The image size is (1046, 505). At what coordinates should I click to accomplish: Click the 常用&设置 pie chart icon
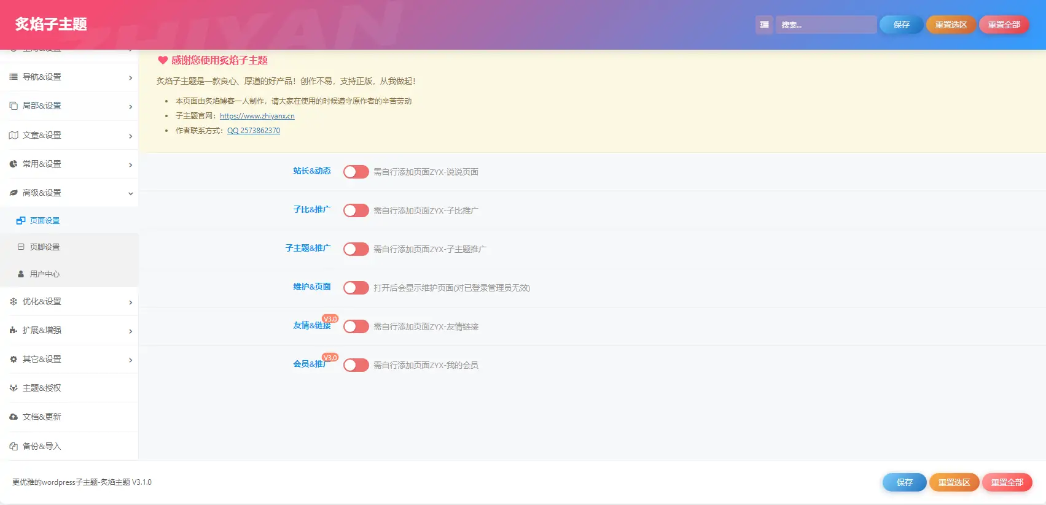tap(14, 164)
